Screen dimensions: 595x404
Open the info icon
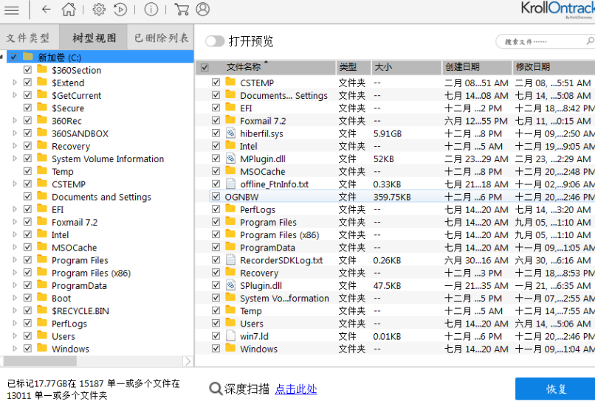[151, 10]
